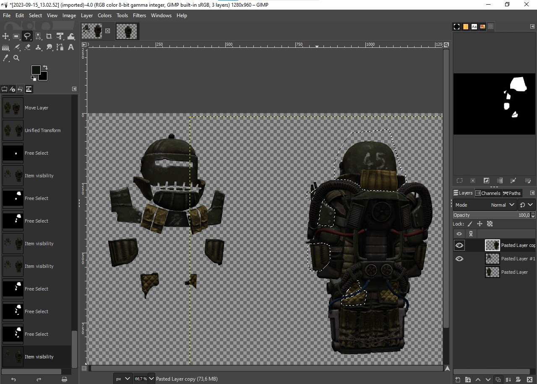Toggle zoom image when window resizes
This screenshot has width=537, height=384.
coord(446,44)
